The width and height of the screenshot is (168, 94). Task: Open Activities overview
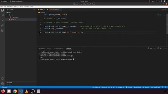point(4,1)
